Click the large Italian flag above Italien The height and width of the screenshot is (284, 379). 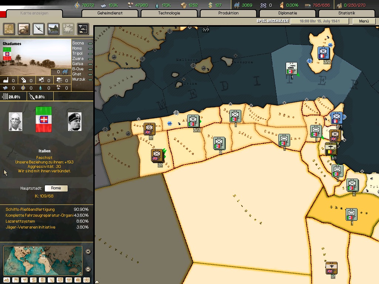44,119
